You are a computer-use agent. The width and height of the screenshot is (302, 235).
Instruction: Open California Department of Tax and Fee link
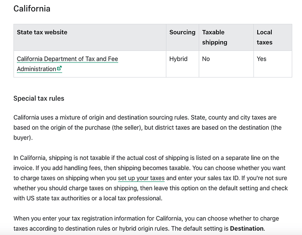[x=67, y=59]
